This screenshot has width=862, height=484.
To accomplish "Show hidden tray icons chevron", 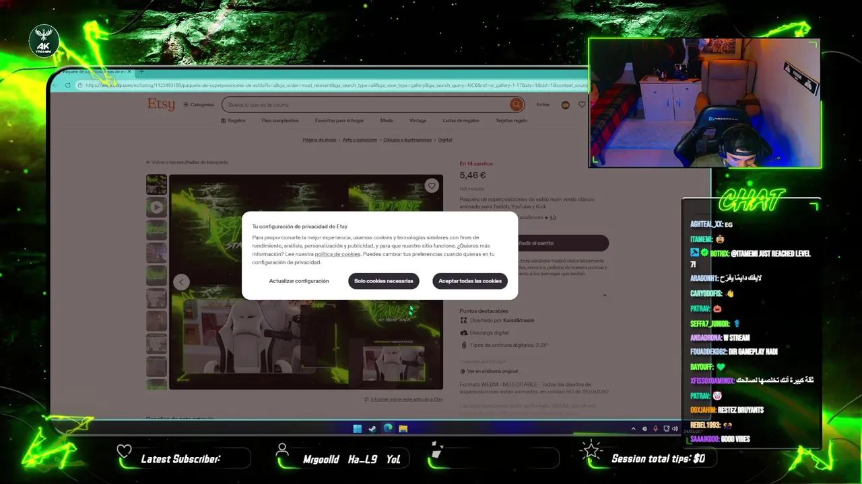I will tap(633, 428).
